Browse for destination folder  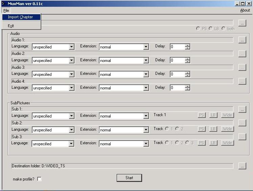242,166
